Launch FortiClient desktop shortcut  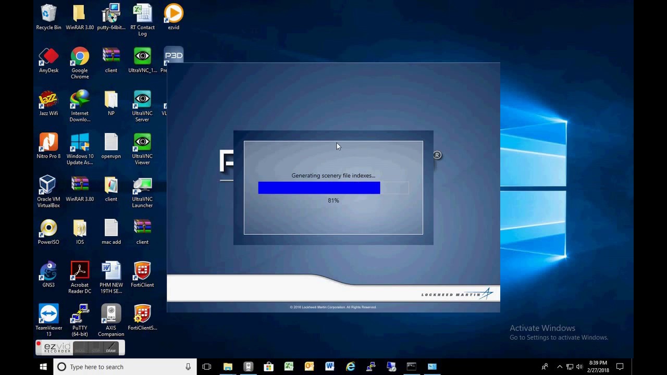click(x=142, y=274)
